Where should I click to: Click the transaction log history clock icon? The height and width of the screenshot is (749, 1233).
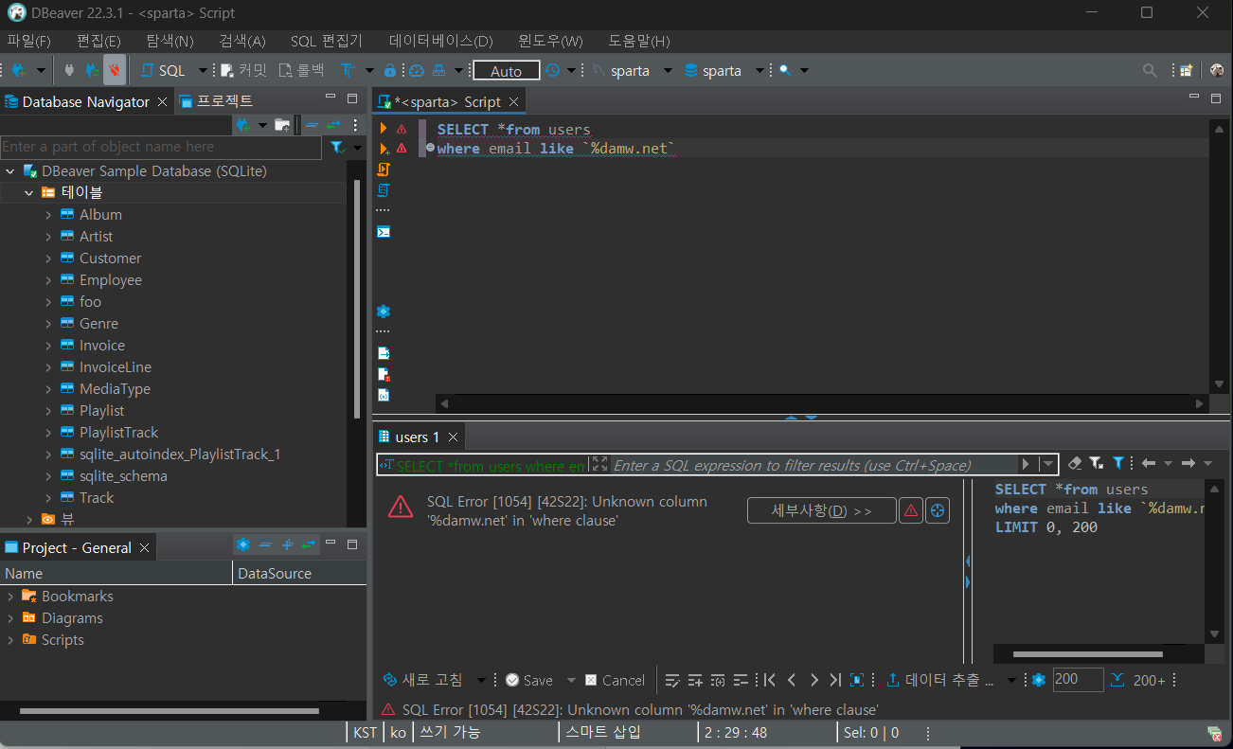pos(552,70)
